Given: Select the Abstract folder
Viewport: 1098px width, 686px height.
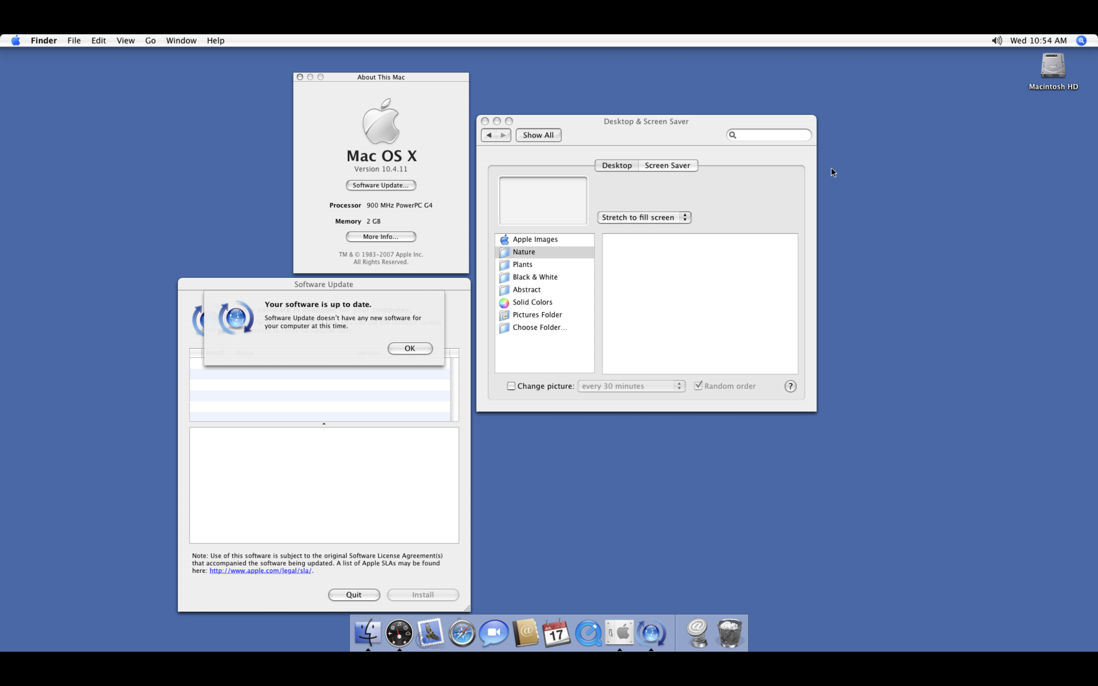Looking at the screenshot, I should pyautogui.click(x=544, y=289).
